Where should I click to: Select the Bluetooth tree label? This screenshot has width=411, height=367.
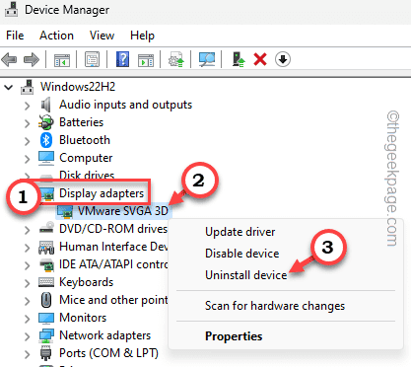point(85,140)
